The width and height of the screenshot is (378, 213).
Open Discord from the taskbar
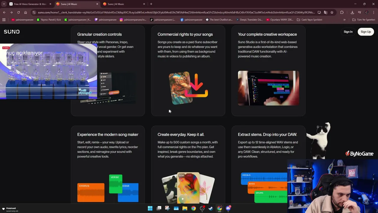[228, 208]
